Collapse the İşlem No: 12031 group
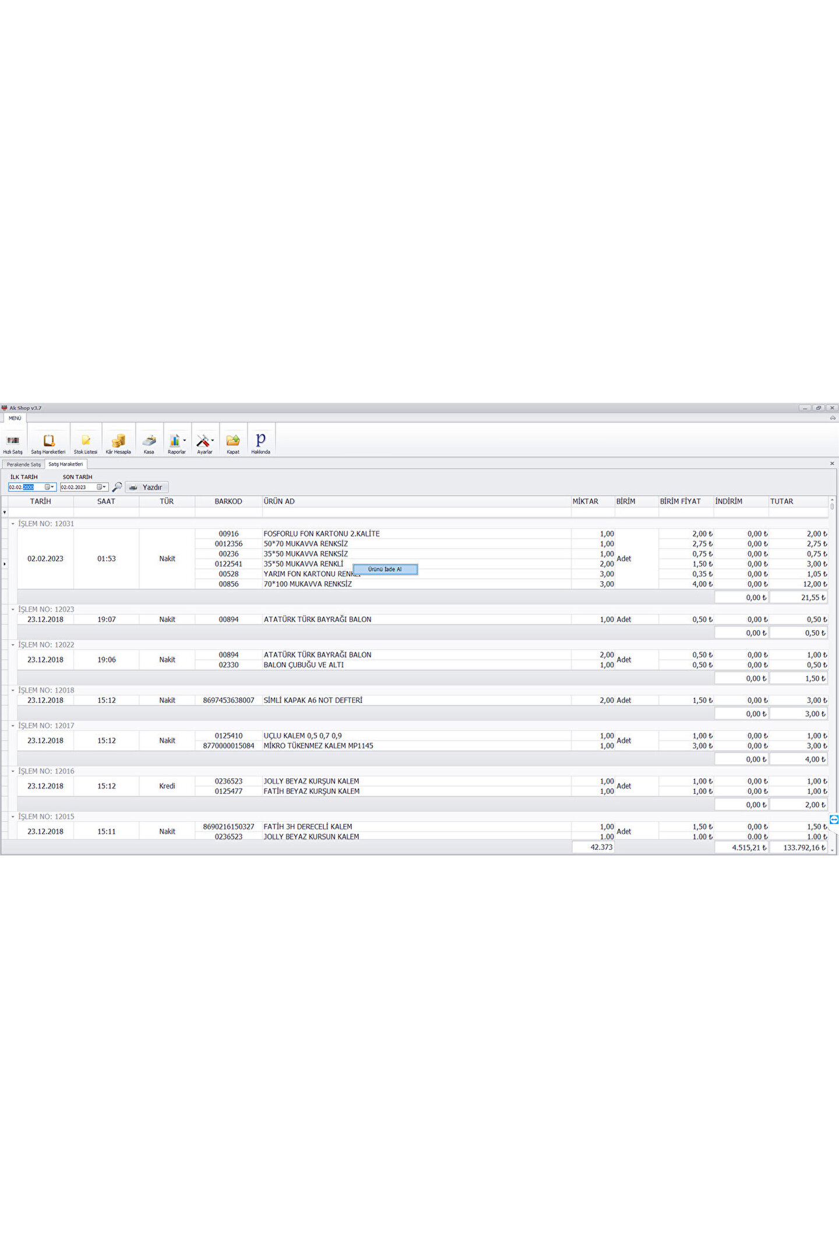The height and width of the screenshot is (1259, 839). (13, 523)
